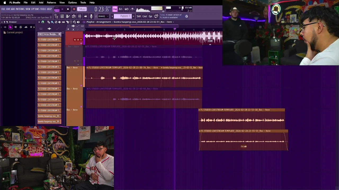Open the browser options arrow beside Browser
This screenshot has width=339, height=190.
pos(1,22)
